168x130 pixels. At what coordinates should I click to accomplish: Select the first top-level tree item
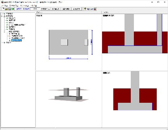[10, 14]
